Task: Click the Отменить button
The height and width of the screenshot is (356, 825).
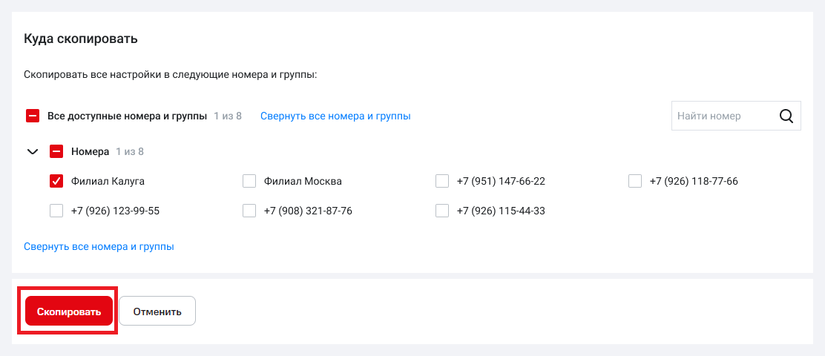Action: click(x=157, y=311)
